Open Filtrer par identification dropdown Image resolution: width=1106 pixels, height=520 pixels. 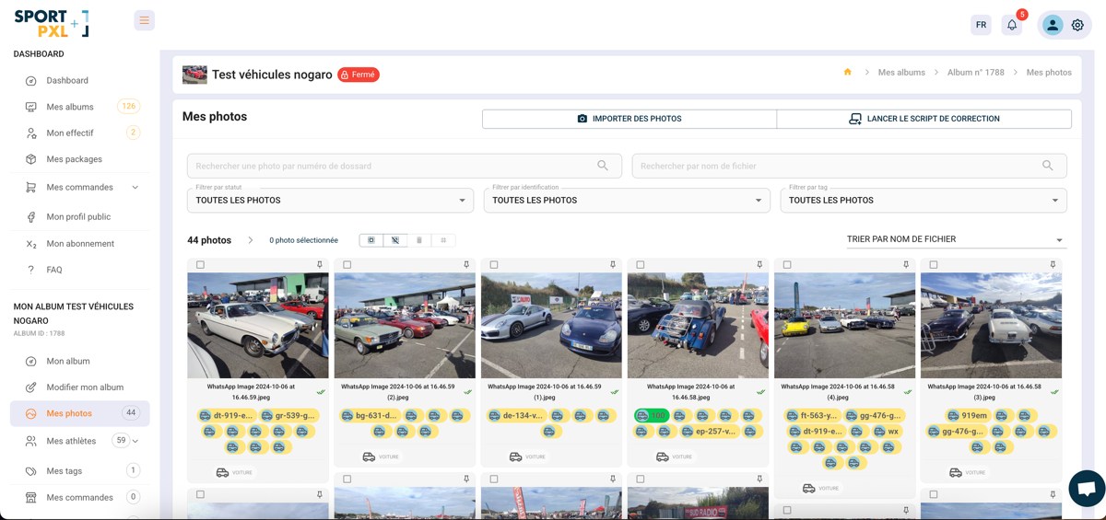pos(627,200)
